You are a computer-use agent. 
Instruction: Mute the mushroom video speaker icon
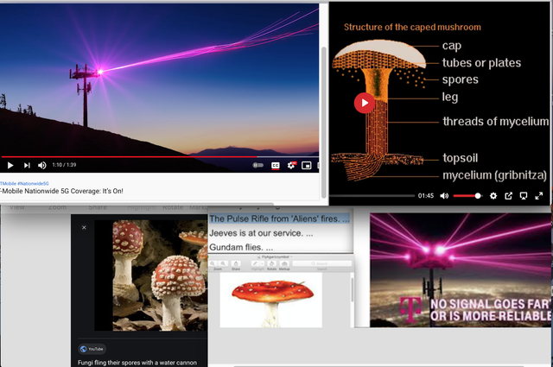tap(444, 196)
